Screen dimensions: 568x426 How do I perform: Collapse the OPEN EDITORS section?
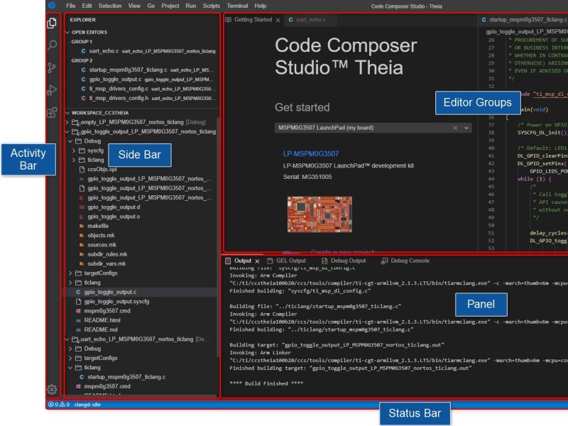pos(67,32)
